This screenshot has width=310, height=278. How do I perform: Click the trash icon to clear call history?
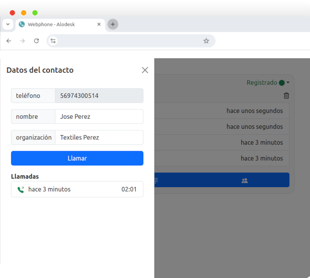point(286,96)
